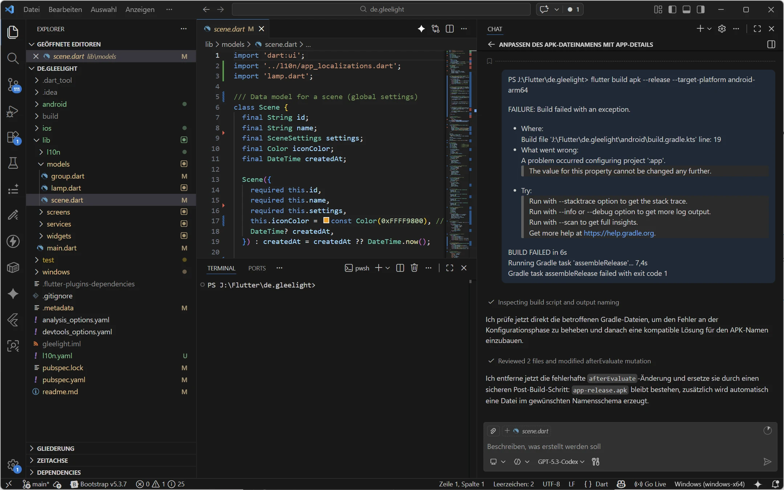The width and height of the screenshot is (784, 490).
Task: Open Source Control view with 111 badge
Action: 13,85
